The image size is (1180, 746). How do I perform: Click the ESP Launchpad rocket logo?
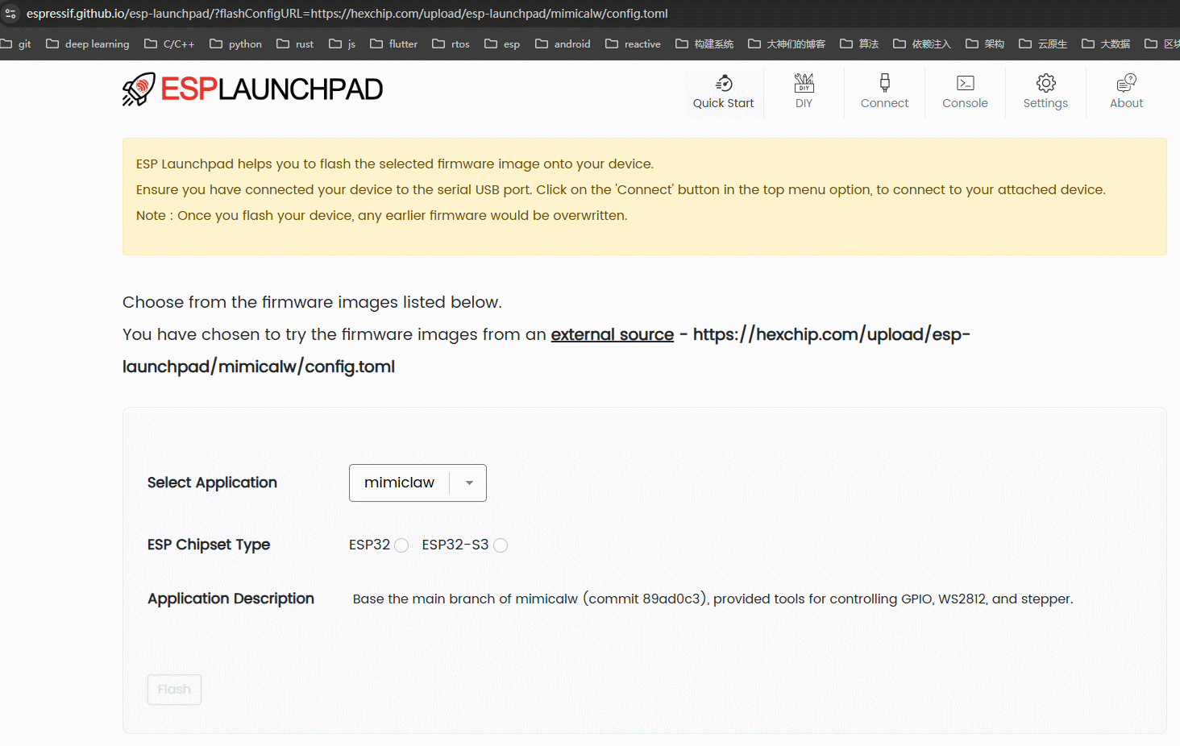click(x=139, y=89)
